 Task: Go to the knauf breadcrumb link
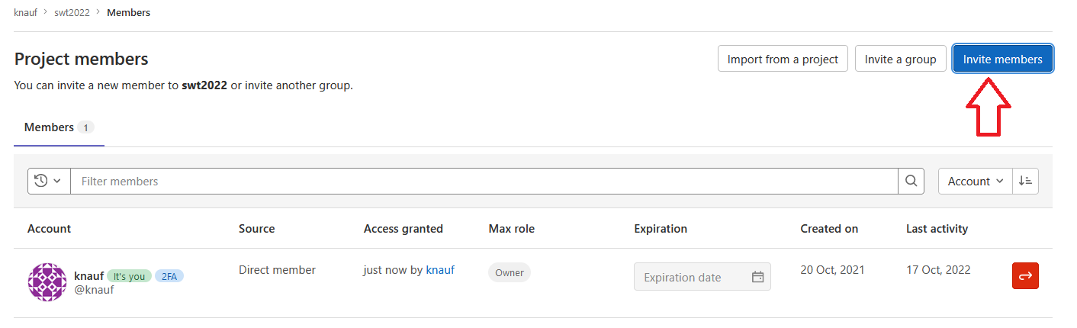click(x=26, y=13)
